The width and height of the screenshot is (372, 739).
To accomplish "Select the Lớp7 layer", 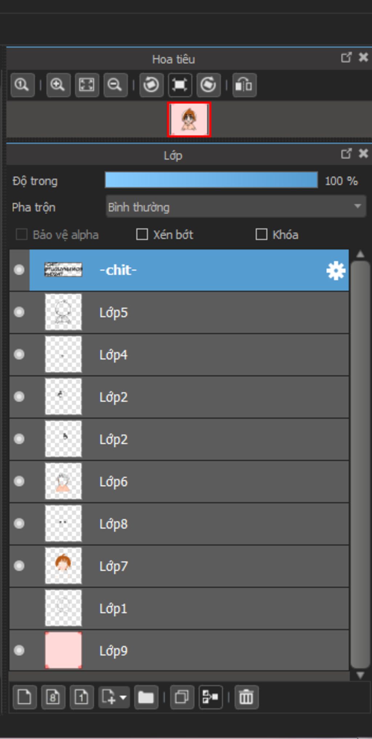I will 179,566.
